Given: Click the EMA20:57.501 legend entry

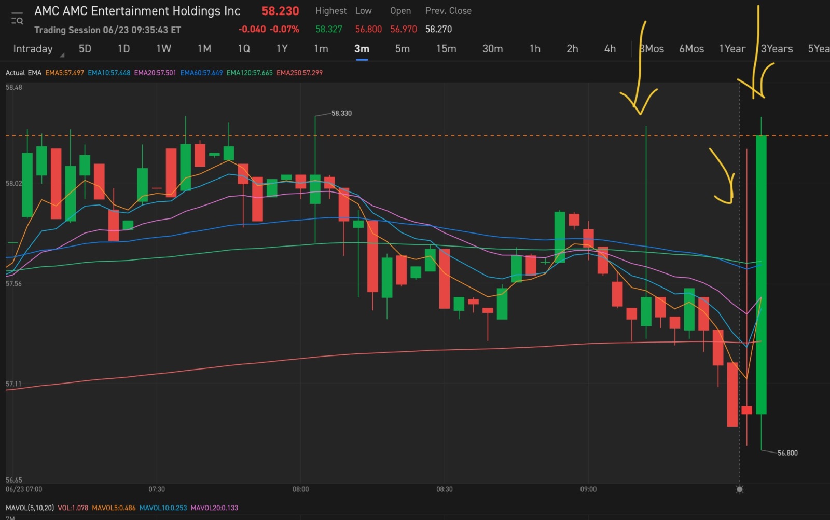Looking at the screenshot, I should click(x=155, y=73).
